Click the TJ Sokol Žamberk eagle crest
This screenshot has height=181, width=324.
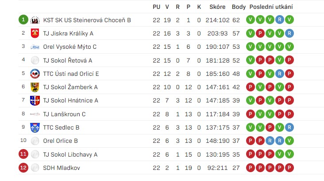35,87
